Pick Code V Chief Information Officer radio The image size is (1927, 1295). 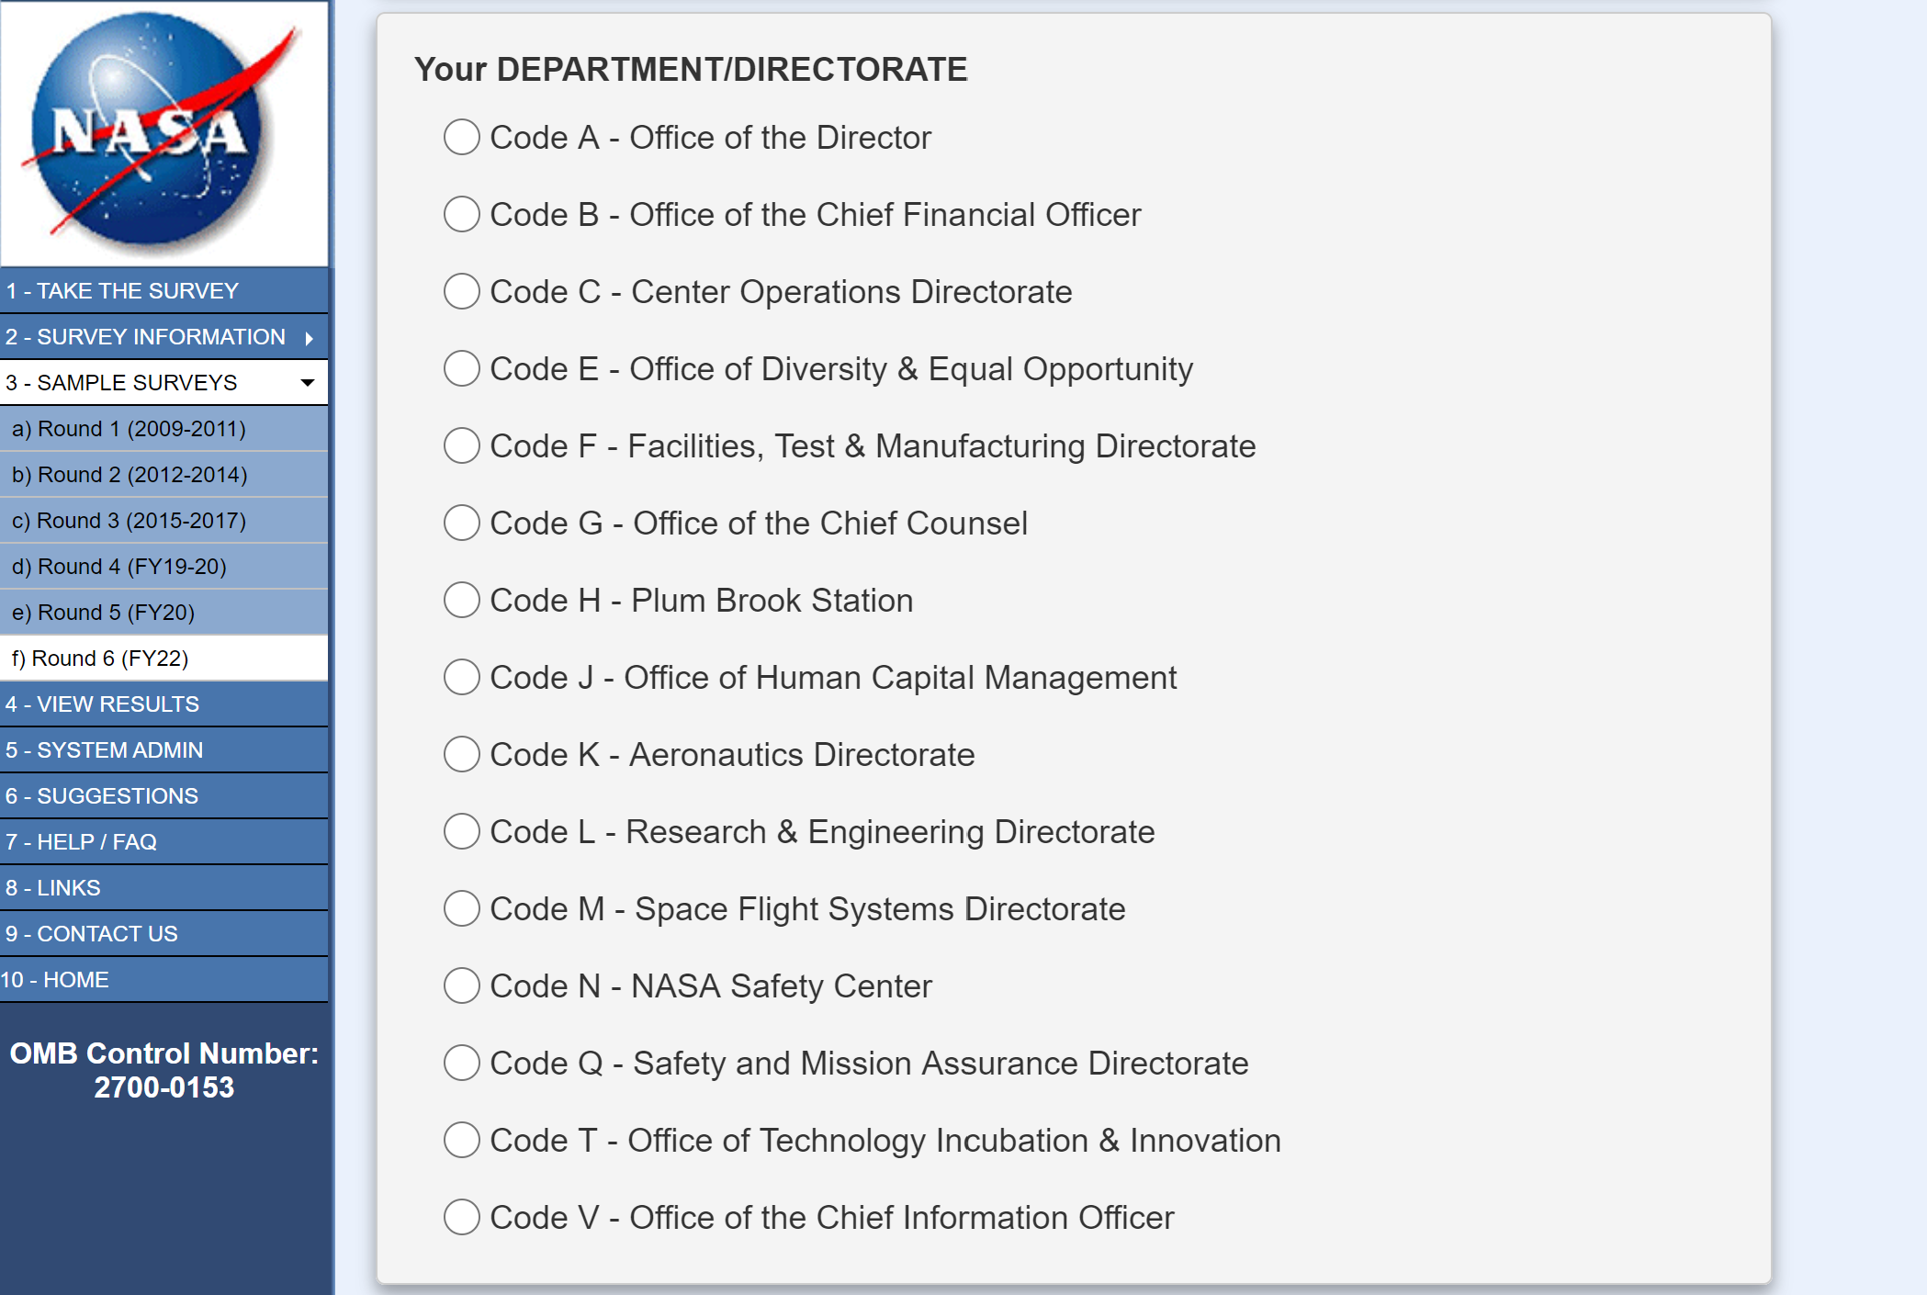pyautogui.click(x=461, y=1218)
